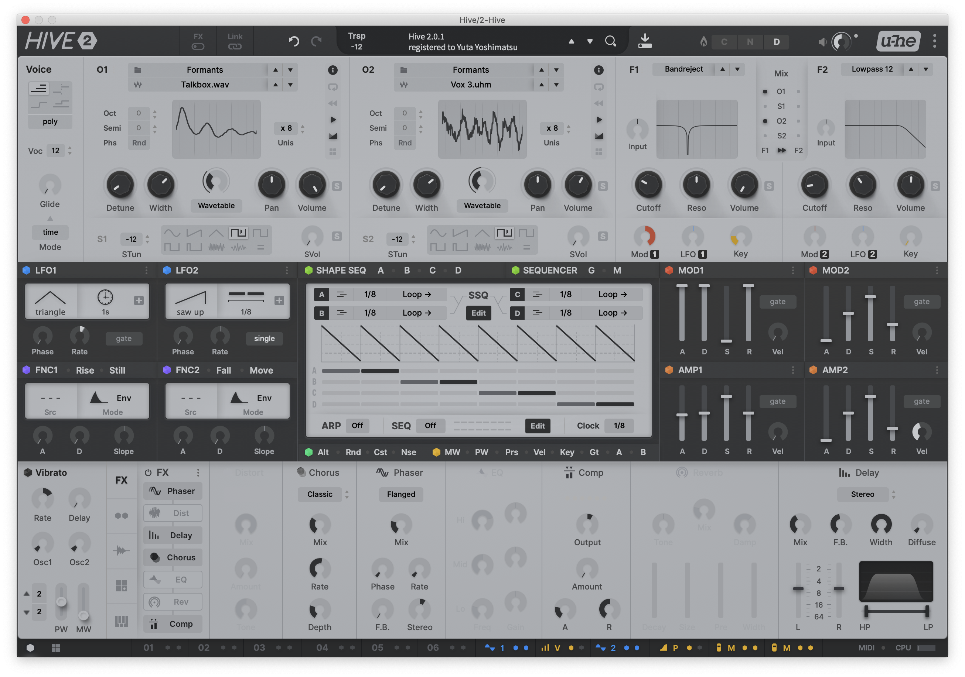The image size is (965, 677).
Task: Open the O1 wavetable folder icon
Action: (137, 70)
